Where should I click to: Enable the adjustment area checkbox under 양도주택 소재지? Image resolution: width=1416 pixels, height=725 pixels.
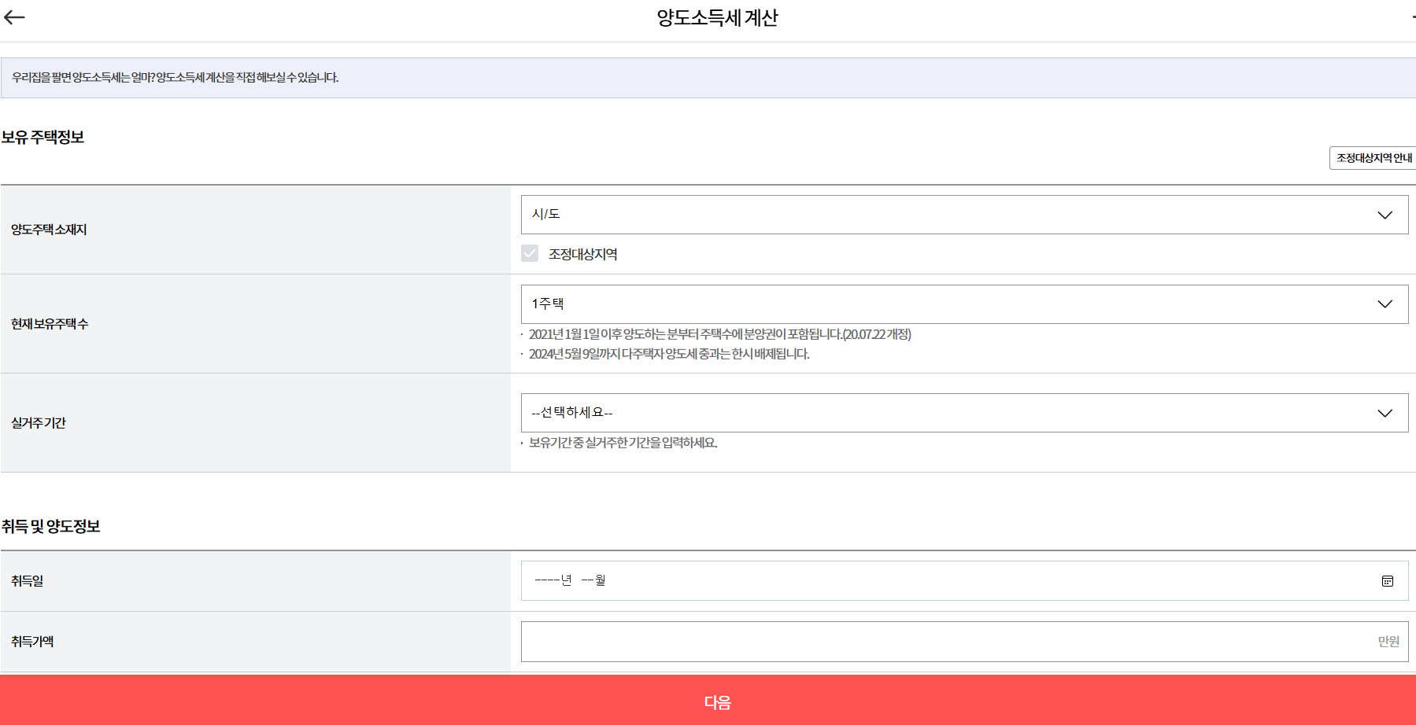tap(529, 254)
